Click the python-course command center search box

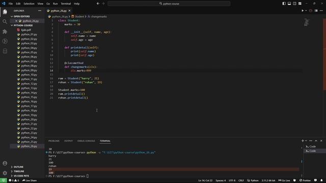(169, 4)
